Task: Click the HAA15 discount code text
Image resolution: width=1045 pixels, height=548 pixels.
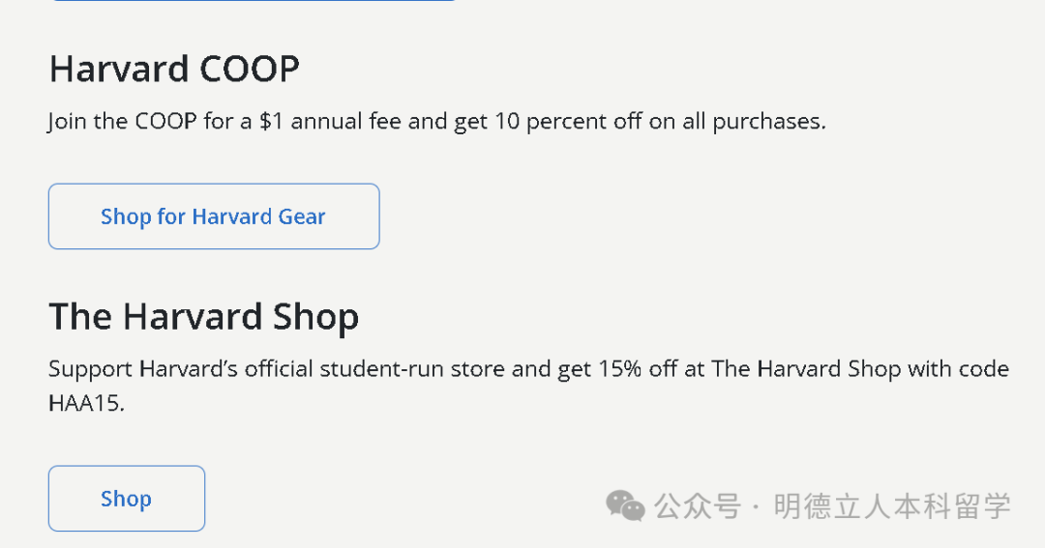Action: tap(84, 403)
